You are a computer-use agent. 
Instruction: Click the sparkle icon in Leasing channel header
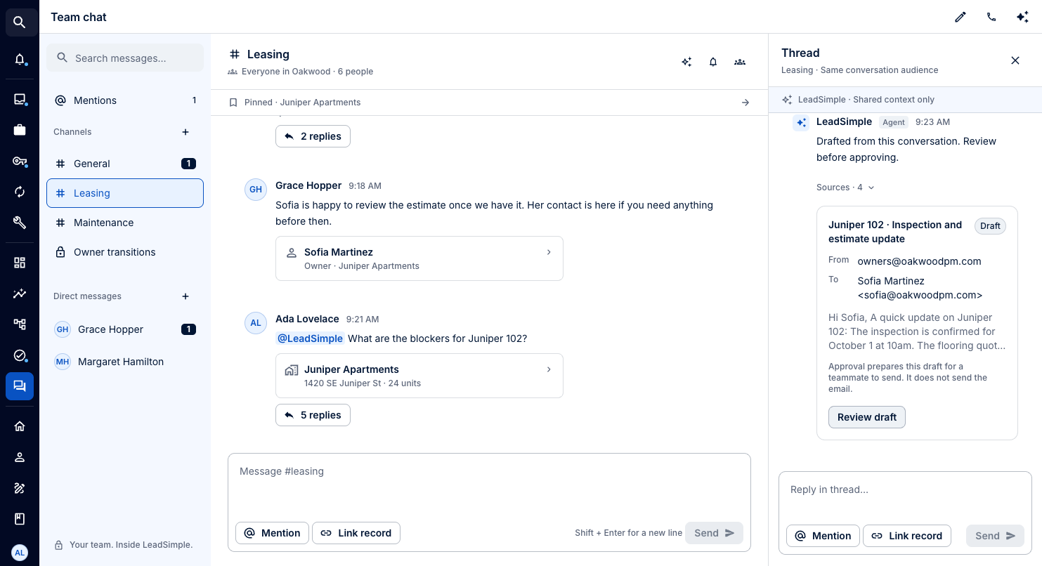click(x=686, y=62)
